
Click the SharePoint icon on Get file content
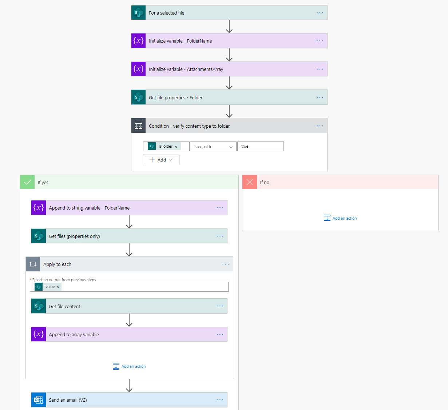[38, 306]
